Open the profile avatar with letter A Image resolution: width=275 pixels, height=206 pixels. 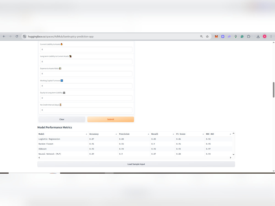click(265, 37)
